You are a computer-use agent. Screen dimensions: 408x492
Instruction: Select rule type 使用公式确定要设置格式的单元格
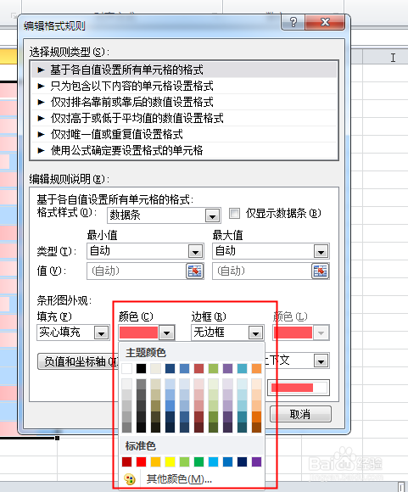pyautogui.click(x=184, y=151)
